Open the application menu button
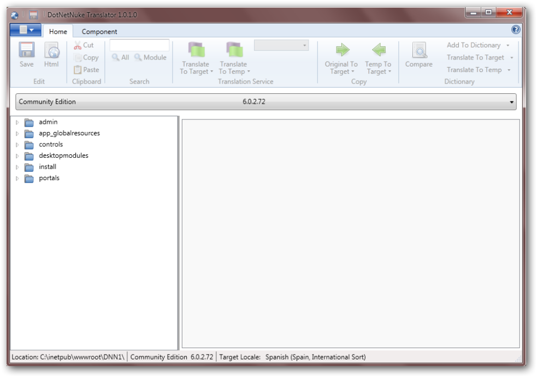Screen dimensions: 537x377 point(26,30)
